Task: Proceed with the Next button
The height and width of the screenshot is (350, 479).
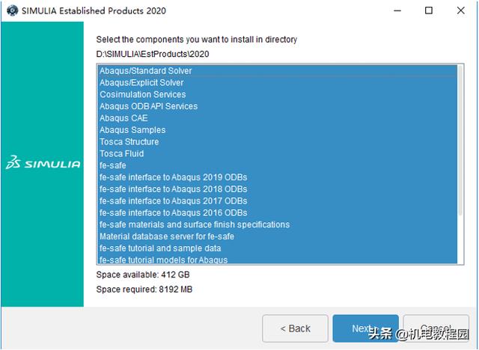Action: click(365, 328)
